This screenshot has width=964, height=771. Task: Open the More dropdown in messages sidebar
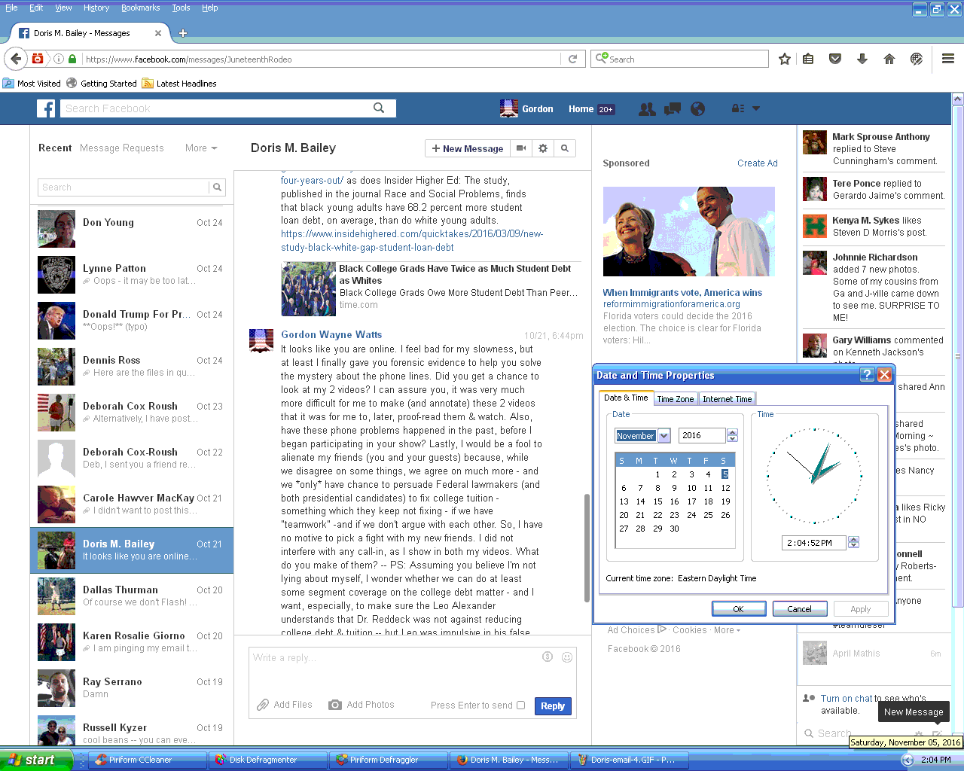coord(201,148)
